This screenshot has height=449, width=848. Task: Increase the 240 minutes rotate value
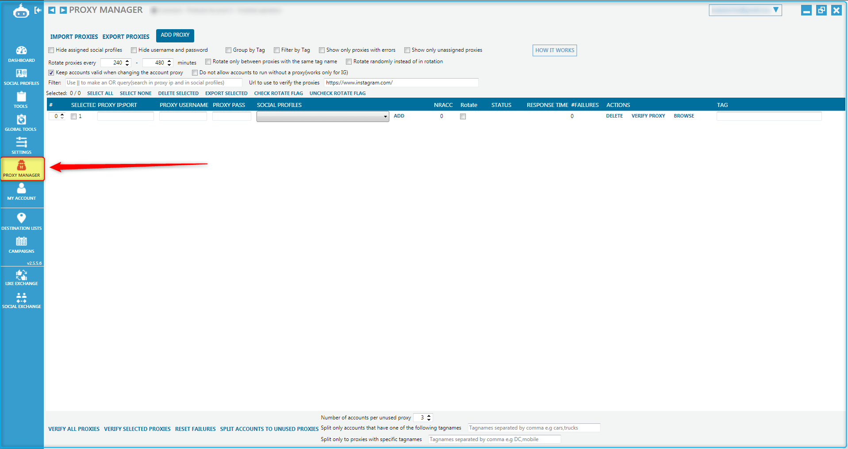coord(127,61)
